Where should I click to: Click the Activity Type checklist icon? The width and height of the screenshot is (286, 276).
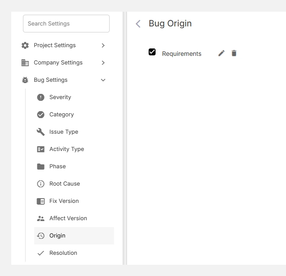[41, 149]
